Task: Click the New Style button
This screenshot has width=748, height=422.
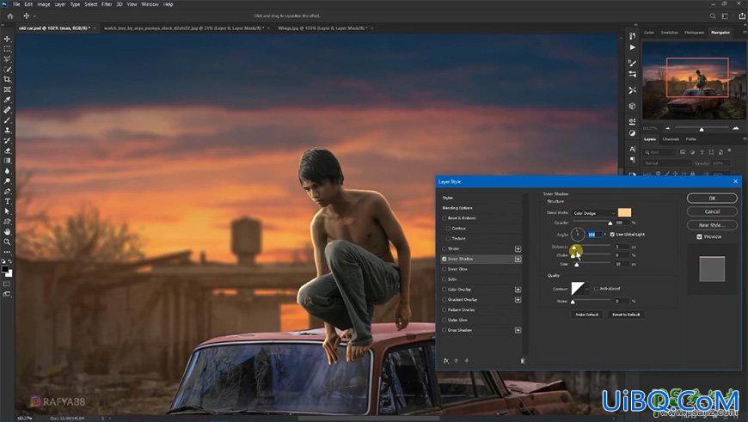Action: pos(712,224)
